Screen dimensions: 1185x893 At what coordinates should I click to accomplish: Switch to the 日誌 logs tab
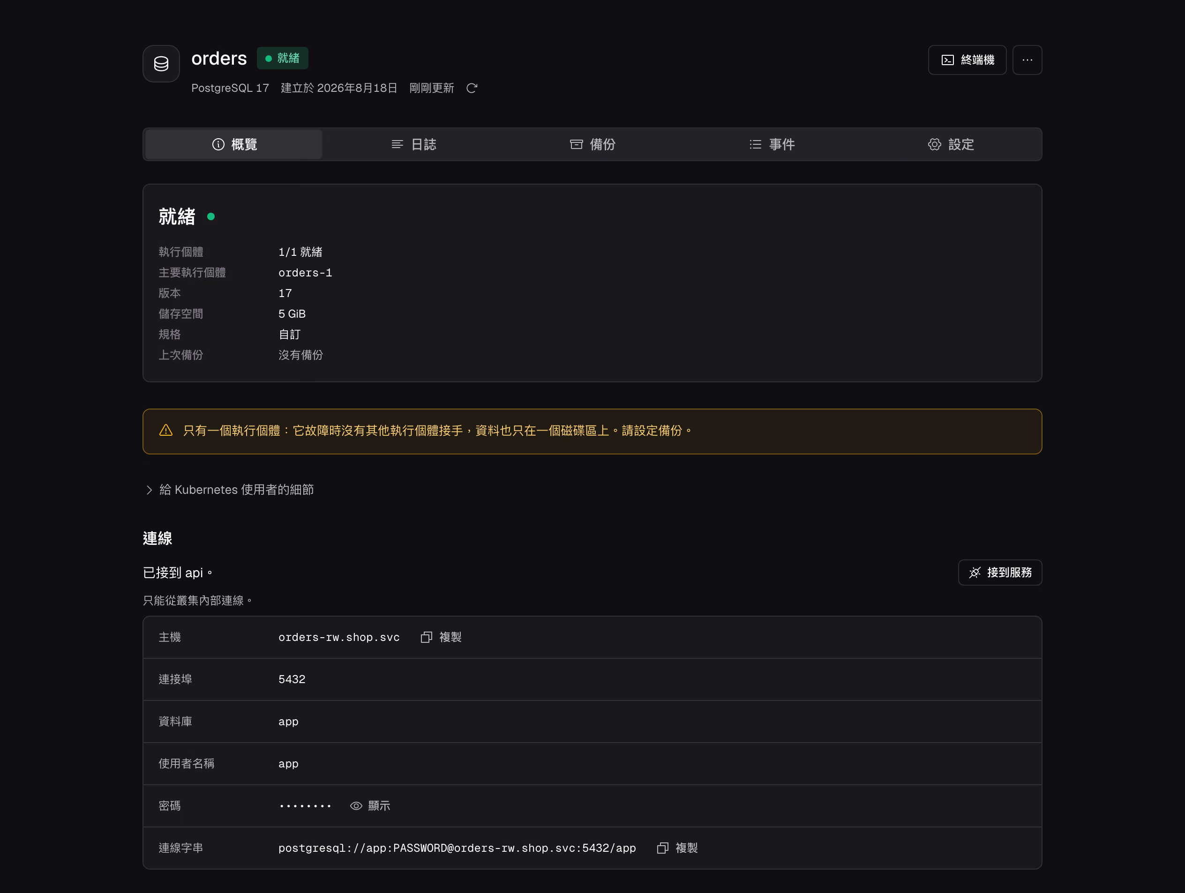pyautogui.click(x=413, y=145)
